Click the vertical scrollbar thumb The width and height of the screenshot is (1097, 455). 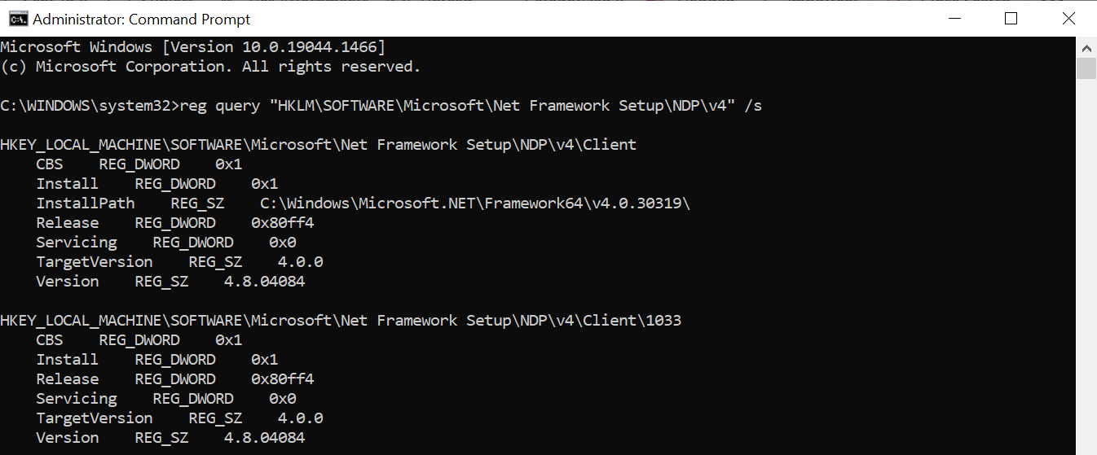pyautogui.click(x=1086, y=68)
